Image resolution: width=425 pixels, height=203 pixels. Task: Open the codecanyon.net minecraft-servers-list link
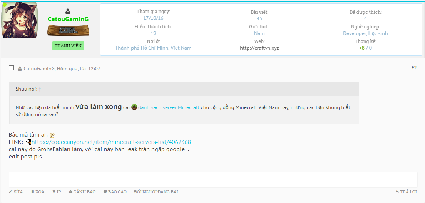click(111, 142)
